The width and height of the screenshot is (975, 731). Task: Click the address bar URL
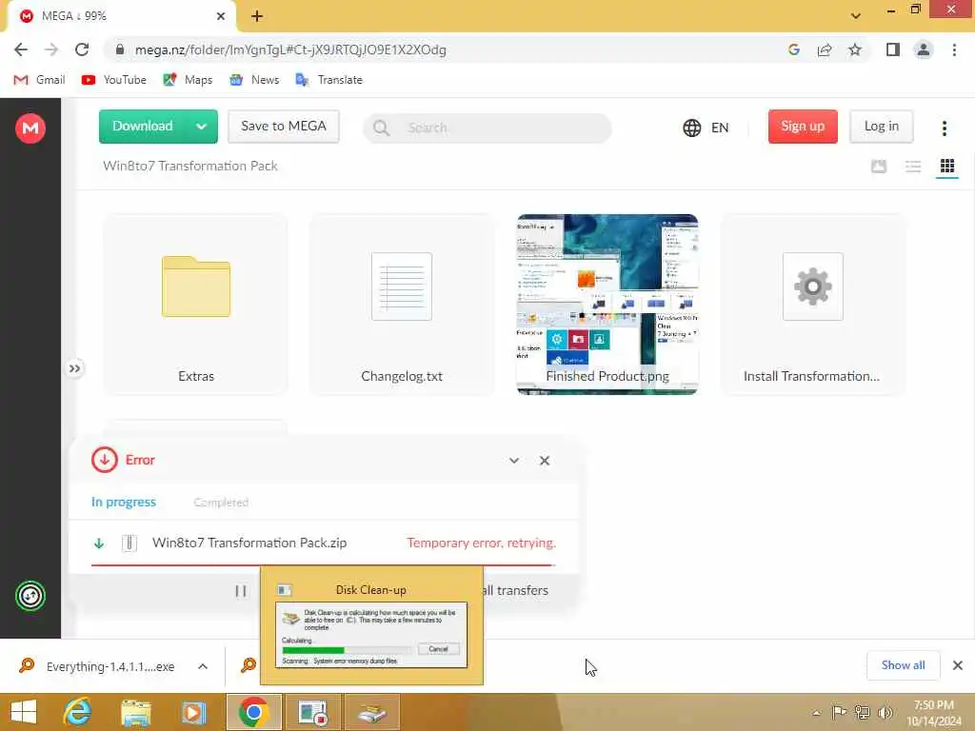(x=290, y=49)
